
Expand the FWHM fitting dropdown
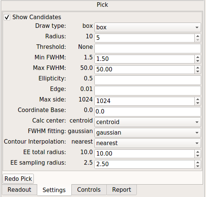coord(147,133)
